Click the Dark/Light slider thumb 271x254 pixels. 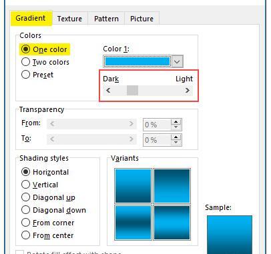(132, 91)
